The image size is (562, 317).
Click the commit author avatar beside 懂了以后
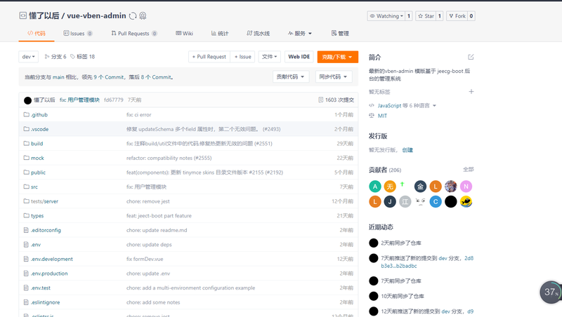27,100
